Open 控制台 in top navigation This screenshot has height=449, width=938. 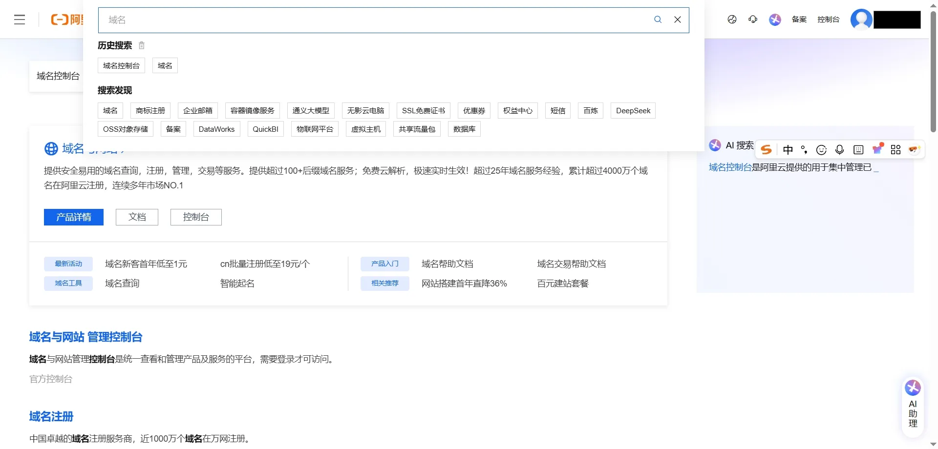[828, 20]
